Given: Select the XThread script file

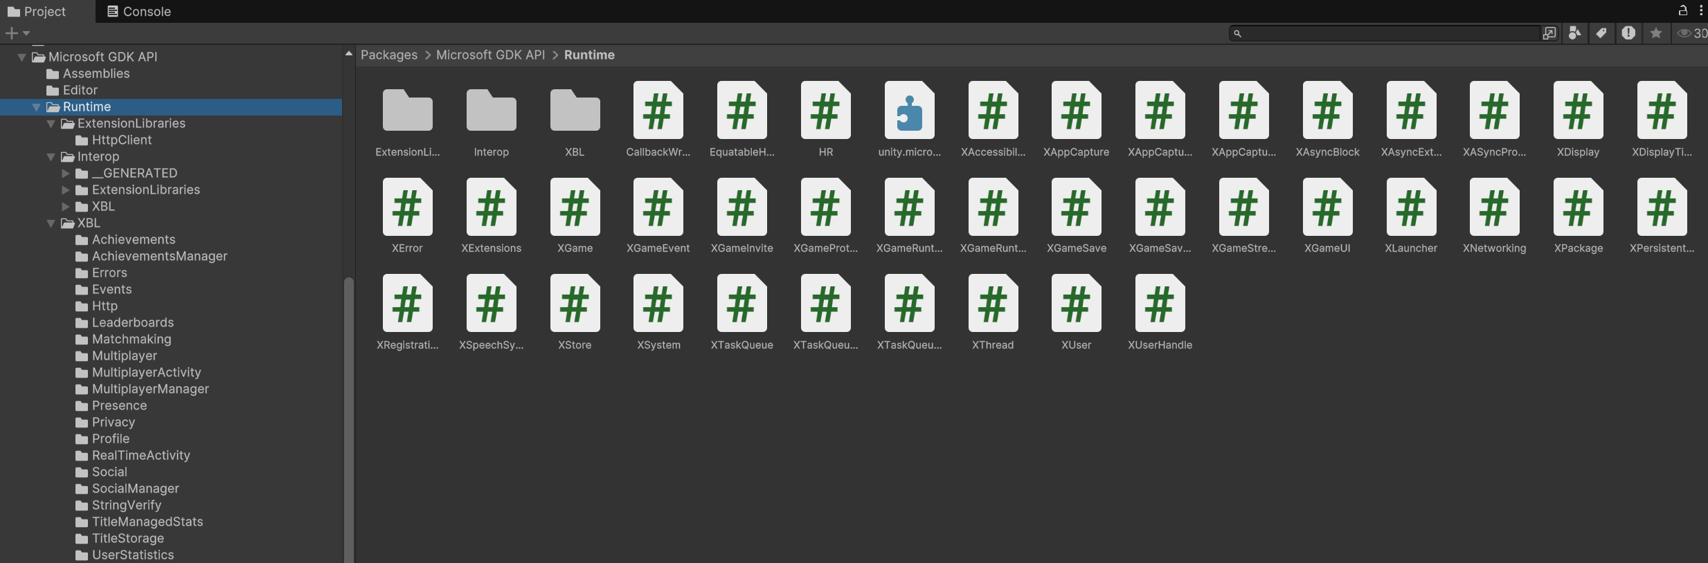Looking at the screenshot, I should [993, 313].
